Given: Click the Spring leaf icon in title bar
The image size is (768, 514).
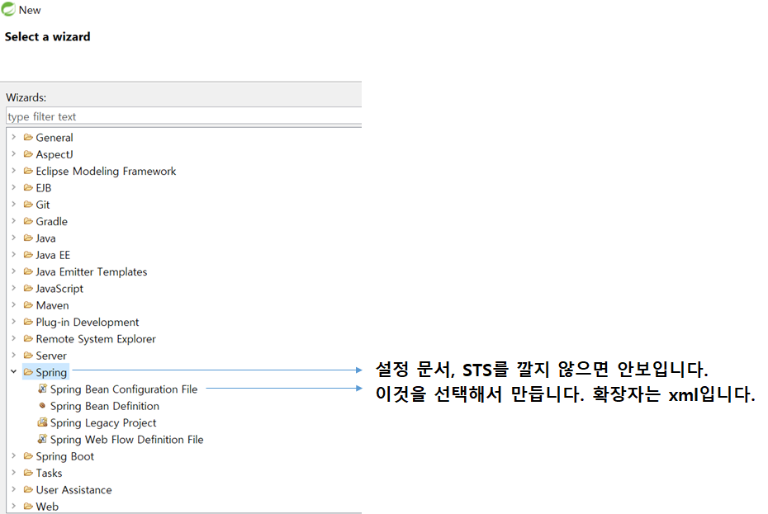Looking at the screenshot, I should tap(8, 9).
